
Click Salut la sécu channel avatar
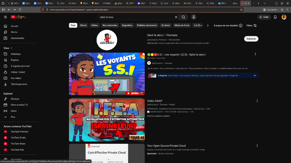click(107, 40)
